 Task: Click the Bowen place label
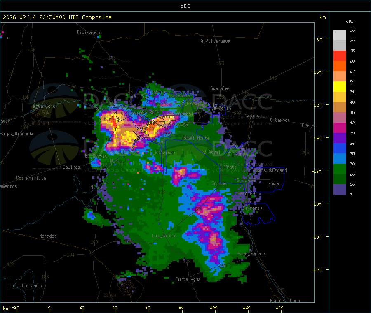[274, 184]
